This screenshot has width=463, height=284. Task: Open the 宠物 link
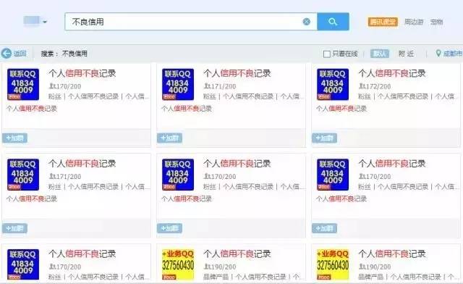436,22
